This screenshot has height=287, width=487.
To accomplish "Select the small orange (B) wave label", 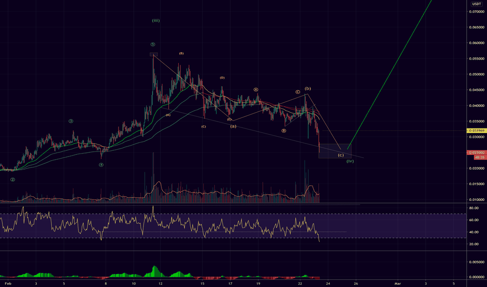I will coord(181,54).
